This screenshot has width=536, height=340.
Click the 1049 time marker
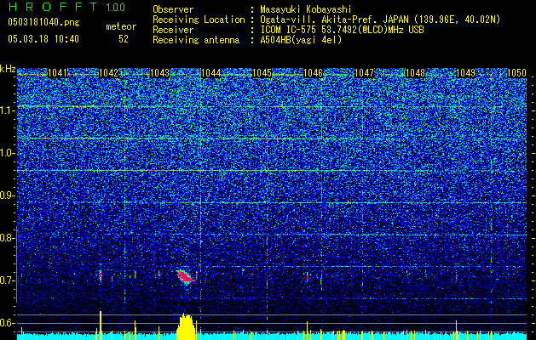(x=466, y=73)
